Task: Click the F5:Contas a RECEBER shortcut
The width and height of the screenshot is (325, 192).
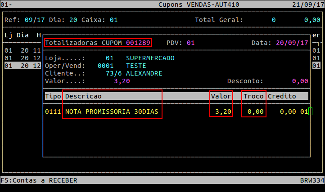Action: (x=39, y=180)
